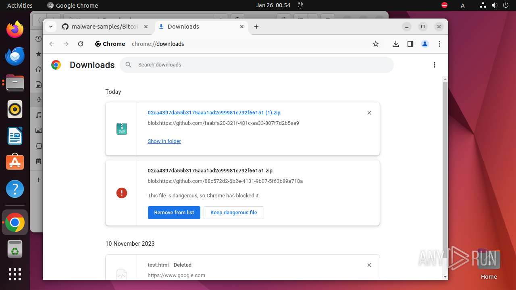Click the browser forward arrow
Image resolution: width=516 pixels, height=290 pixels.
66,44
